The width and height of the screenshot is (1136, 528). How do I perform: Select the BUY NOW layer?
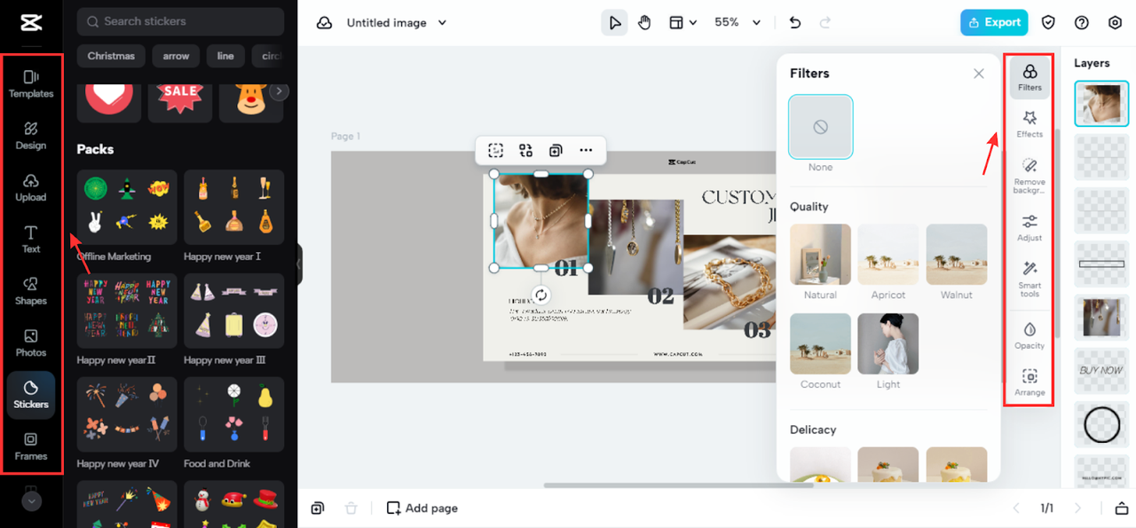click(x=1101, y=371)
